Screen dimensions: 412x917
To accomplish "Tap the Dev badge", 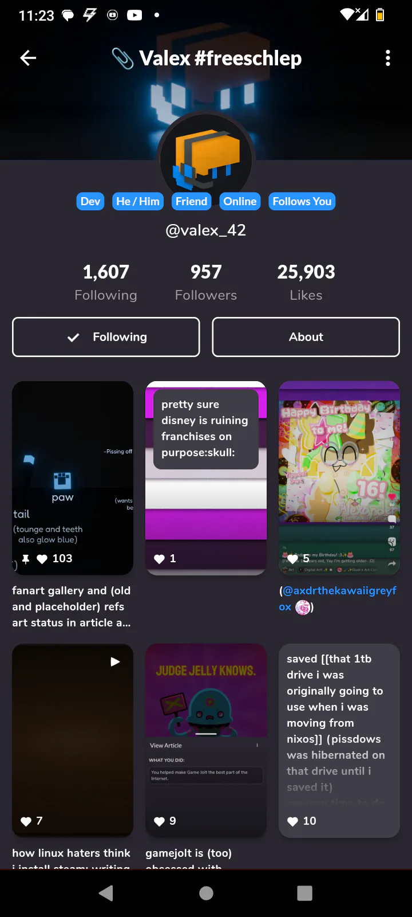I will [90, 201].
